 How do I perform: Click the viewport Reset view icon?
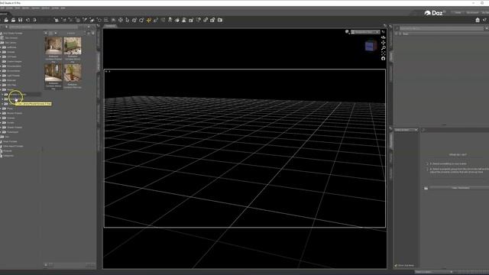pos(384,58)
